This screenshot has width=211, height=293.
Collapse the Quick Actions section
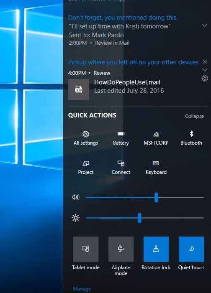(194, 116)
